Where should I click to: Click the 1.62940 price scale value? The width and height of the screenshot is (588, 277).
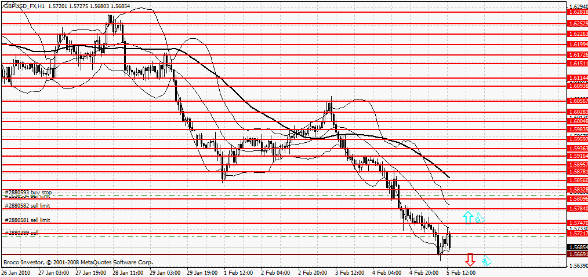point(579,7)
